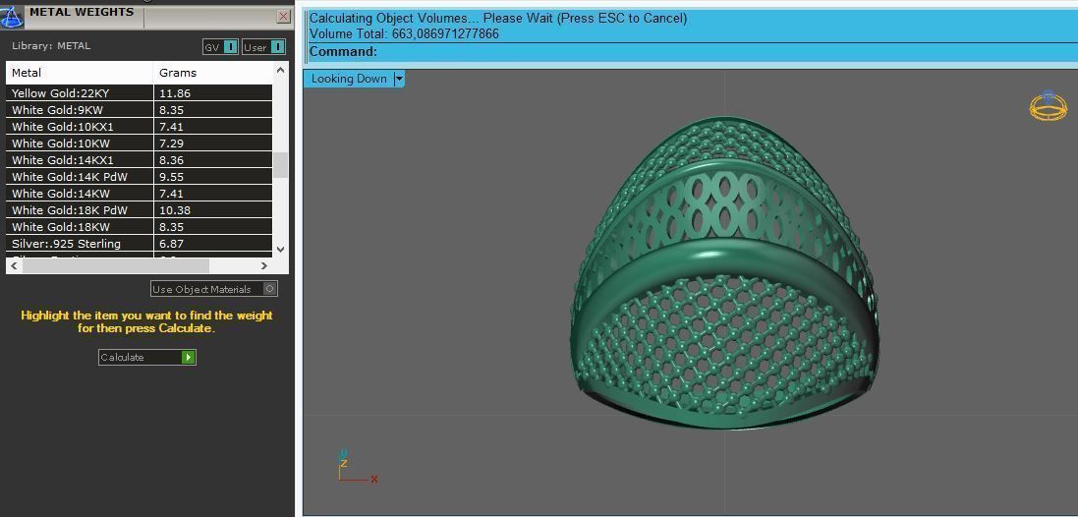Click the vertical scrollbar thumb in metal list

pos(280,165)
